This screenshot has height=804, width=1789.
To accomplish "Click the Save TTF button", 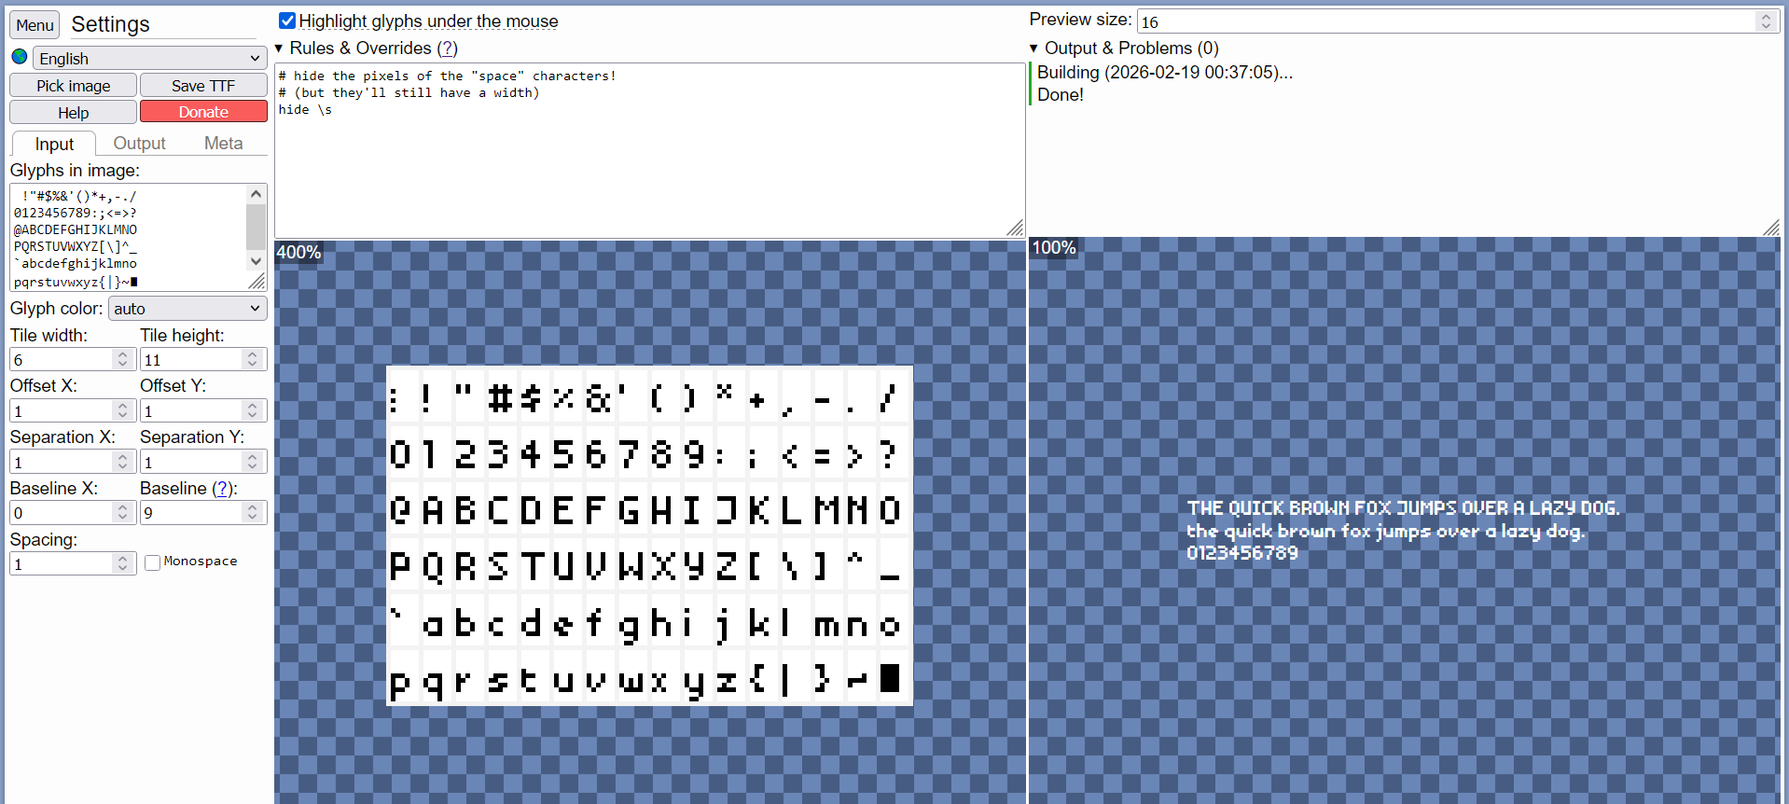I will tap(203, 86).
